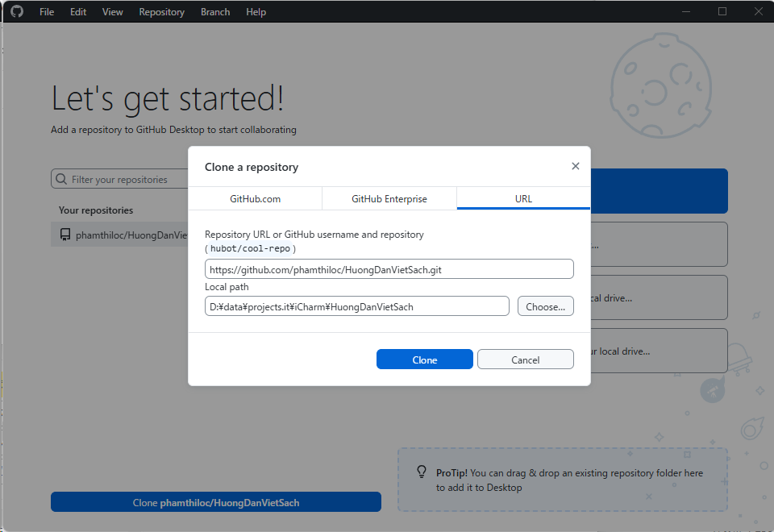The height and width of the screenshot is (532, 774).
Task: Click the ProTip lightbulb icon
Action: pyautogui.click(x=422, y=472)
